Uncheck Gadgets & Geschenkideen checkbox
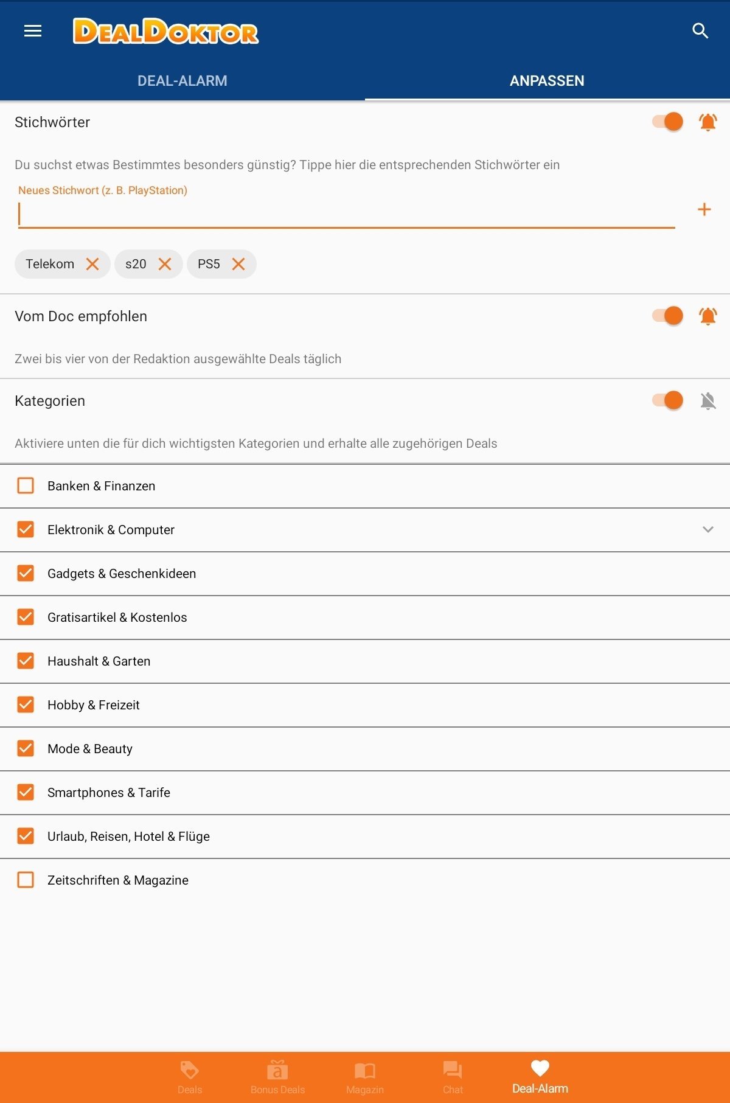Image resolution: width=730 pixels, height=1103 pixels. point(26,573)
